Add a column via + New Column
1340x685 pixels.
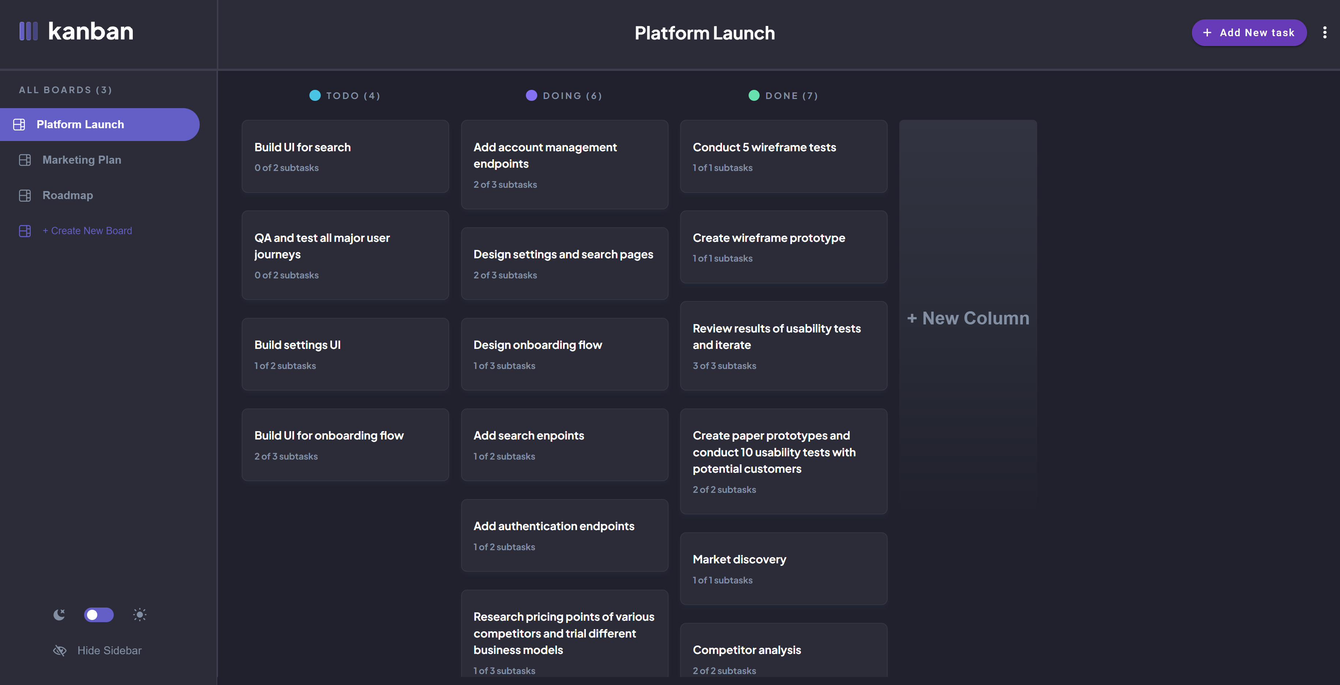tap(968, 318)
